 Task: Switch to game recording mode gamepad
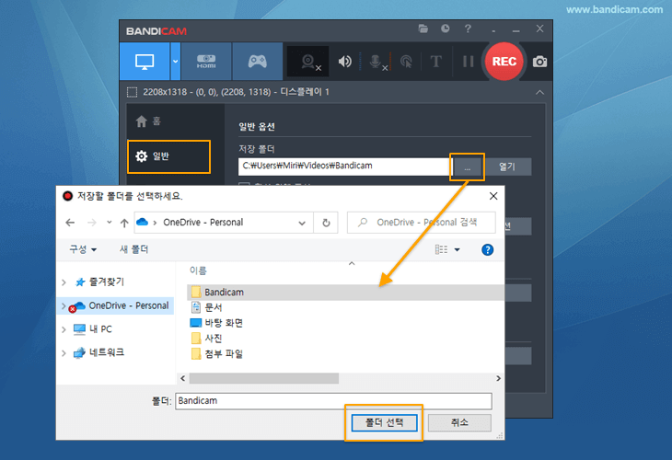pyautogui.click(x=257, y=62)
